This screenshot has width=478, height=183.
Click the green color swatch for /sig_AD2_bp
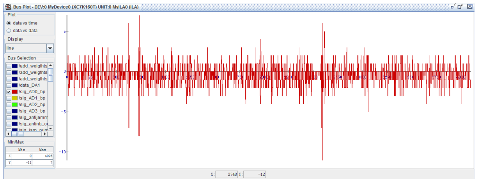pyautogui.click(x=14, y=105)
